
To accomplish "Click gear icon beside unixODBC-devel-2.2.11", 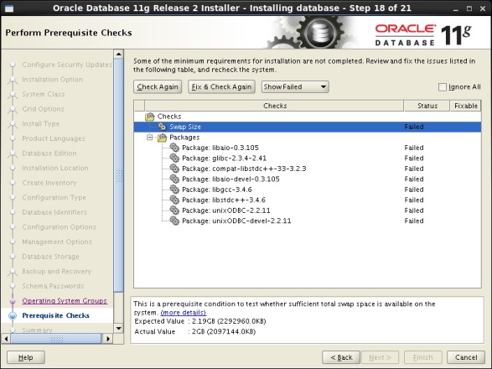I will pyautogui.click(x=174, y=221).
